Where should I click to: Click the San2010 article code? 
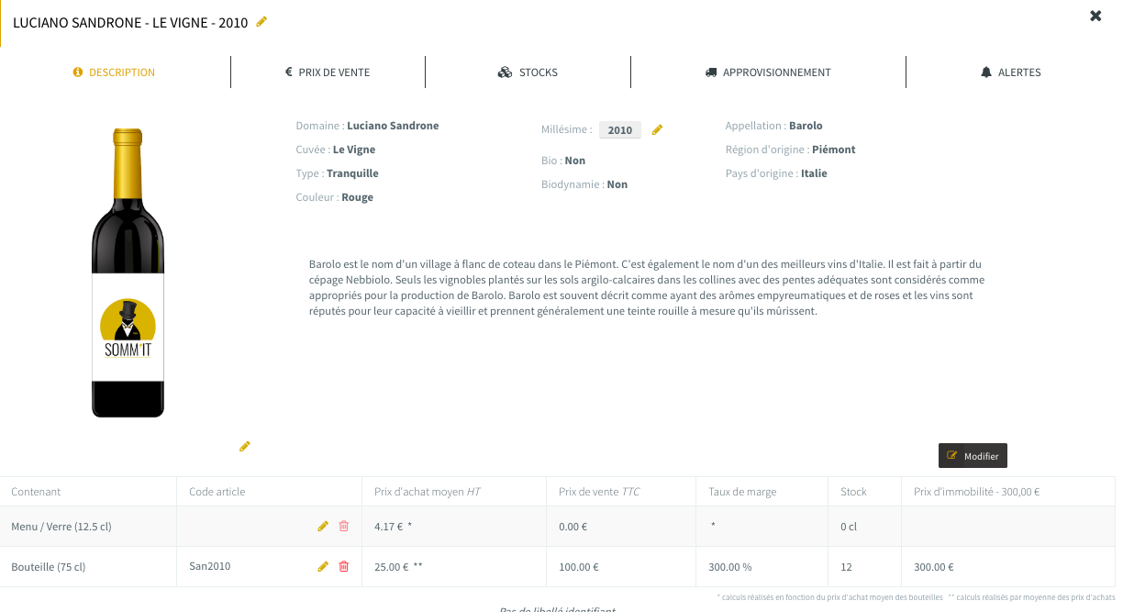(x=210, y=566)
